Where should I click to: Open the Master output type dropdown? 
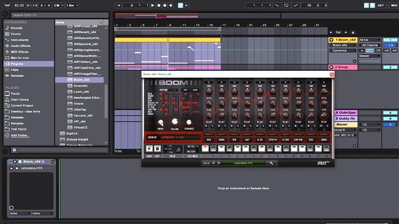pos(370,56)
